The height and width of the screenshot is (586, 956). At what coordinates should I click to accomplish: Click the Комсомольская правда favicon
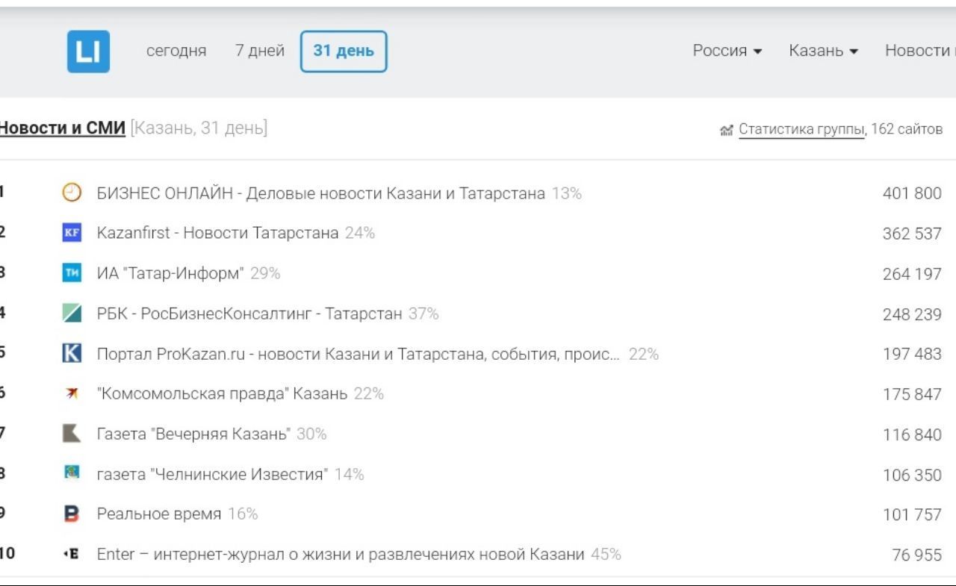coord(72,393)
